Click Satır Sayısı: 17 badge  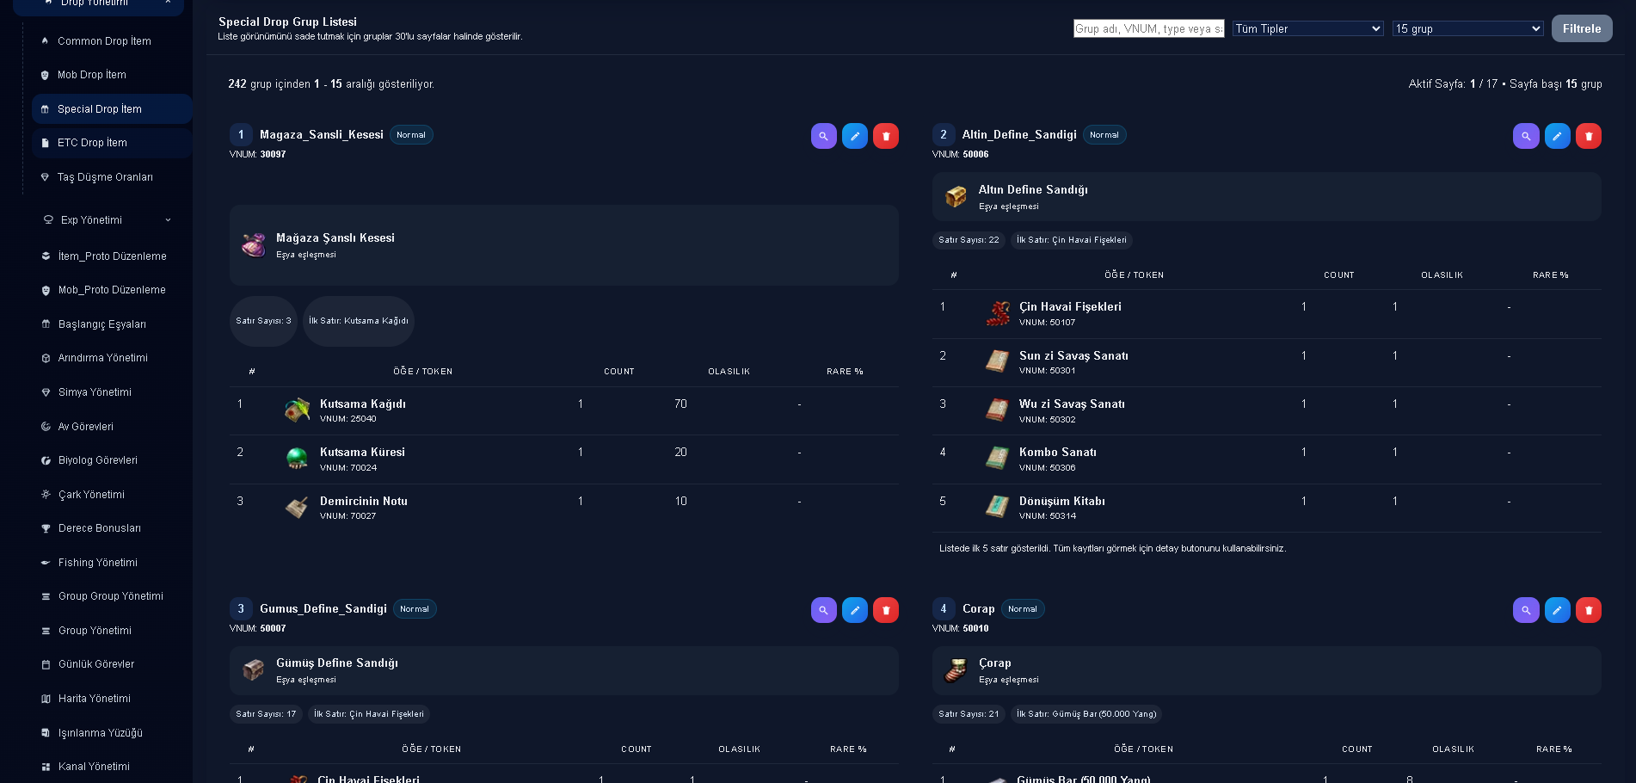266,714
